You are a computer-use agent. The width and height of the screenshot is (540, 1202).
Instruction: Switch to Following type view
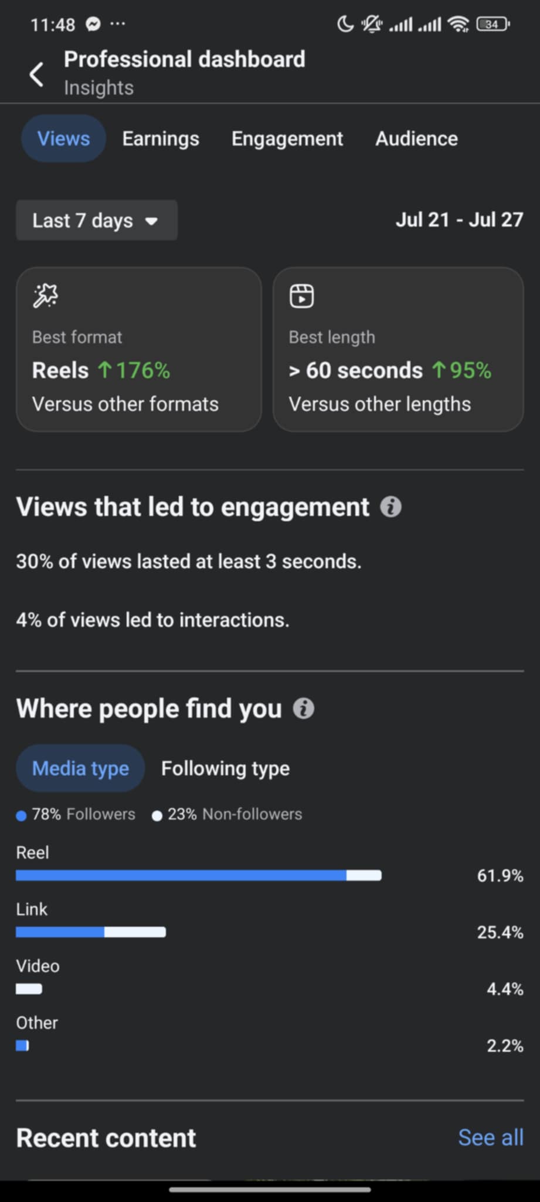click(225, 768)
